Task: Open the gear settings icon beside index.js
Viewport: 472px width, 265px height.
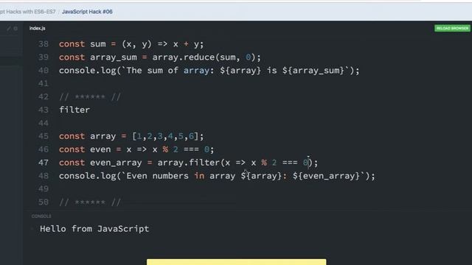Action: pos(15,28)
